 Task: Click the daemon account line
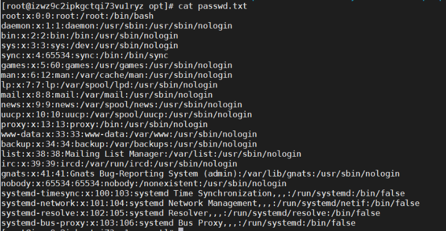116,26
